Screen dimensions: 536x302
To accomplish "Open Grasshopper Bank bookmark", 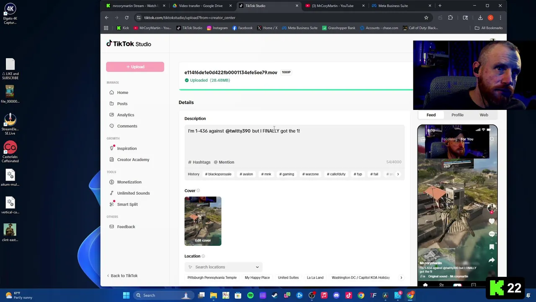I will (x=338, y=28).
